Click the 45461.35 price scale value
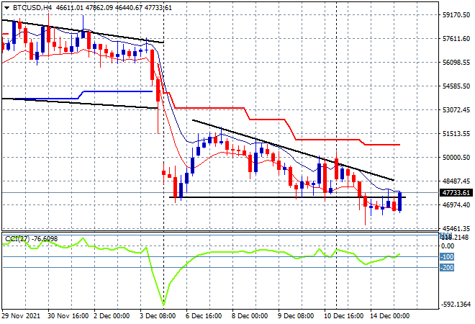This screenshot has height=324, width=475. click(x=456, y=228)
